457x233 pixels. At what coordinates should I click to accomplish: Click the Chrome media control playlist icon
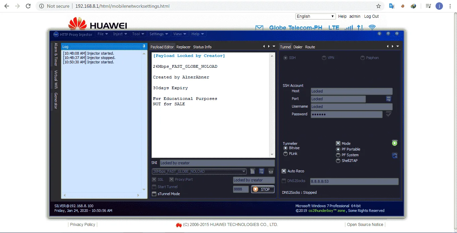pyautogui.click(x=428, y=6)
